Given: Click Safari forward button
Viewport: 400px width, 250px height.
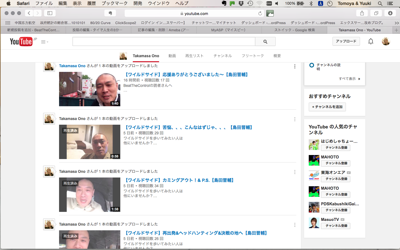Looking at the screenshot, I should 37,13.
